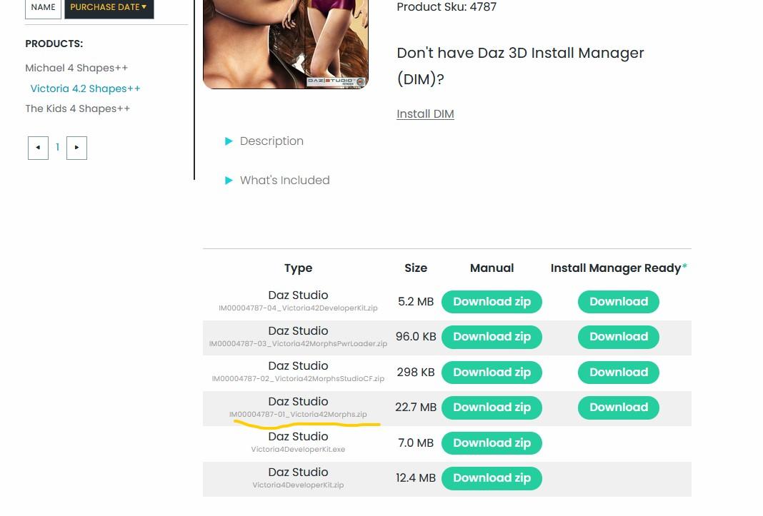Install Manager download for Victoria42Morphs 22.7 MB
Image resolution: width=763 pixels, height=516 pixels.
click(618, 408)
